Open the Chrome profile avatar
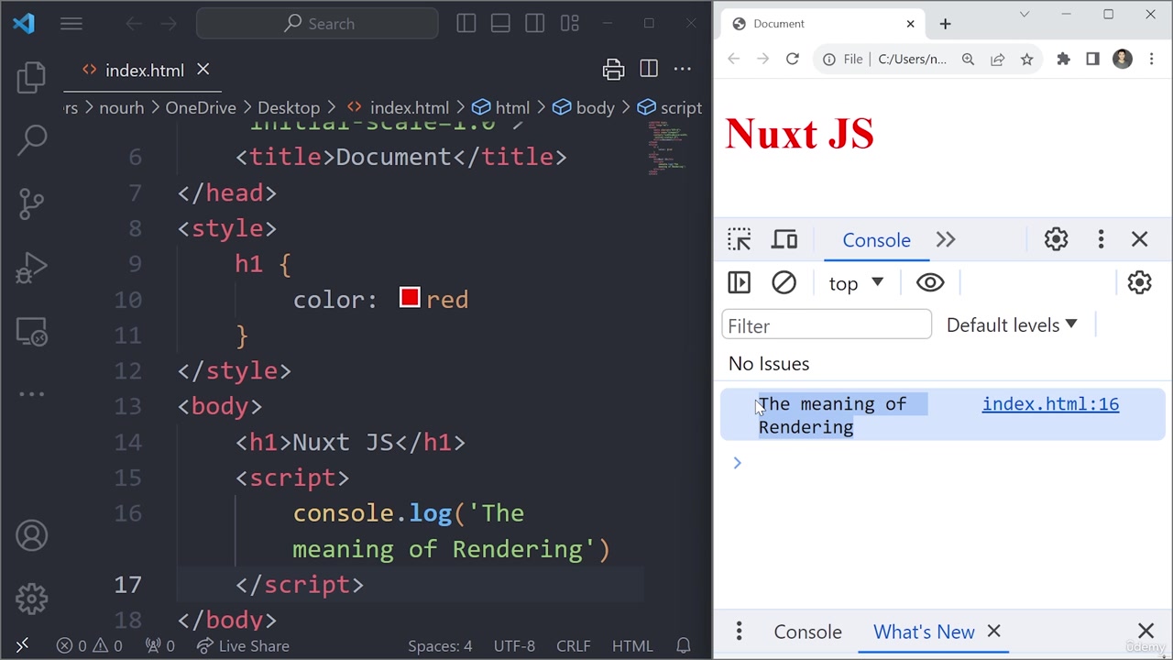 [1123, 59]
